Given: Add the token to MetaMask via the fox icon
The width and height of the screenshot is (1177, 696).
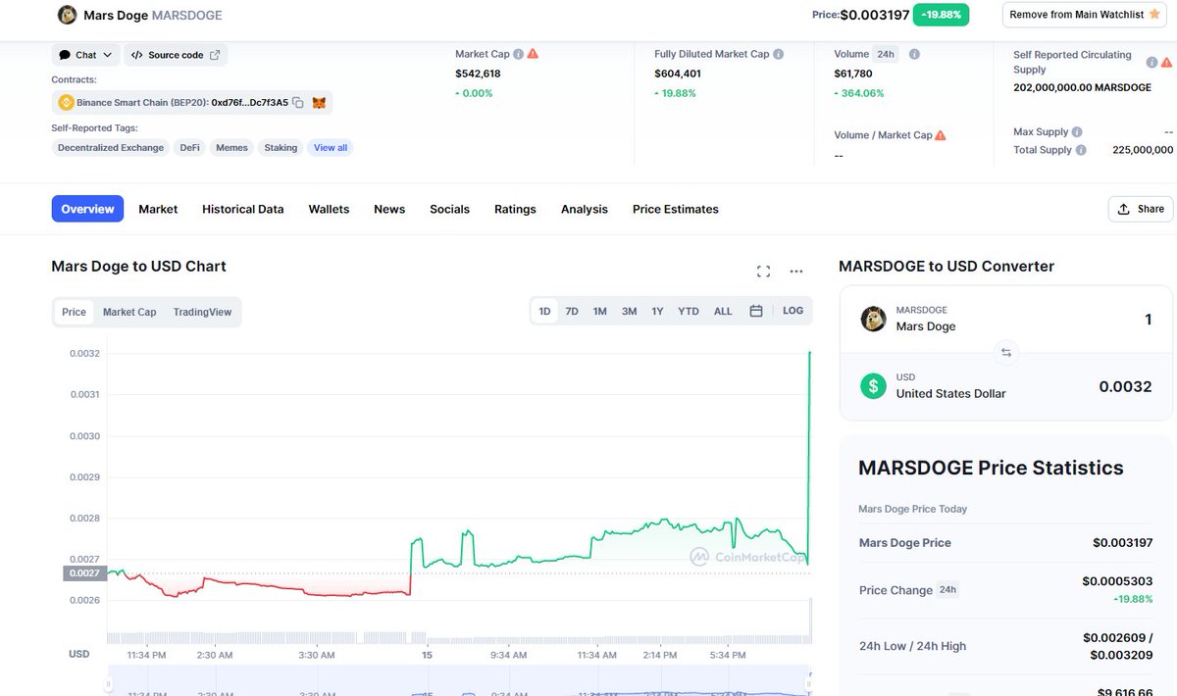Looking at the screenshot, I should (319, 102).
